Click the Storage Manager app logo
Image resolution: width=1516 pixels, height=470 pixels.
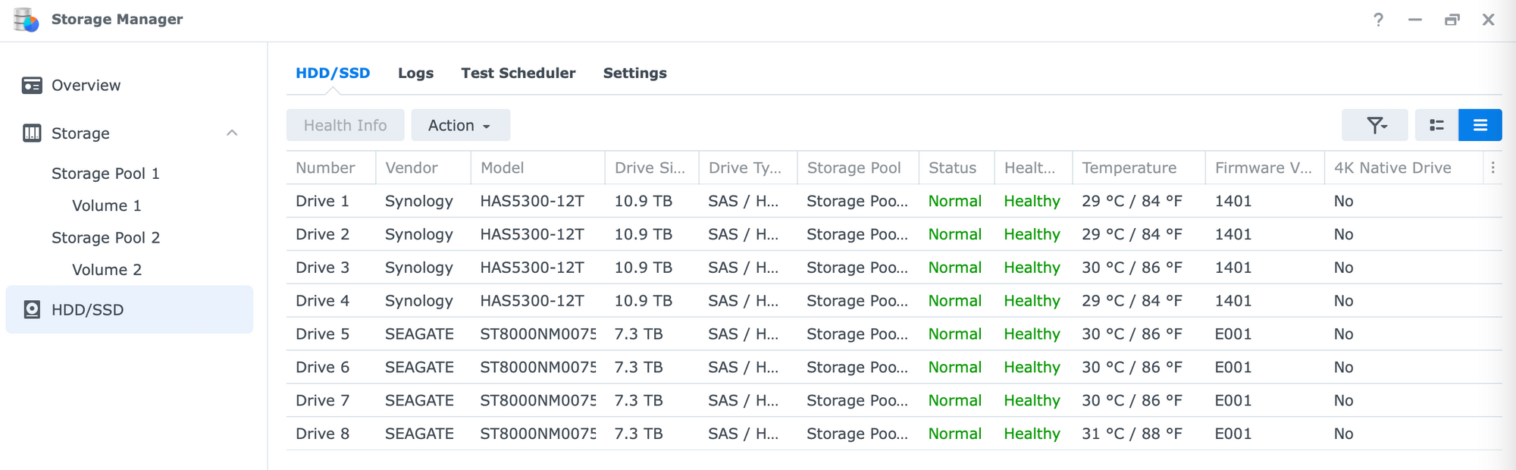27,20
